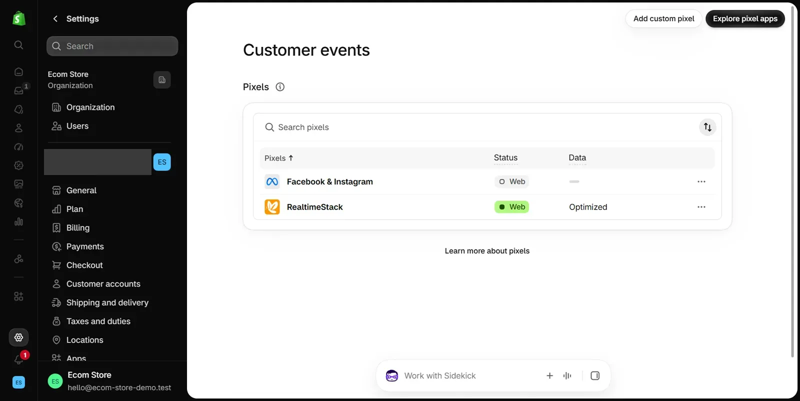Click the Shopify logo in the left rail
The image size is (800, 401).
coord(18,18)
